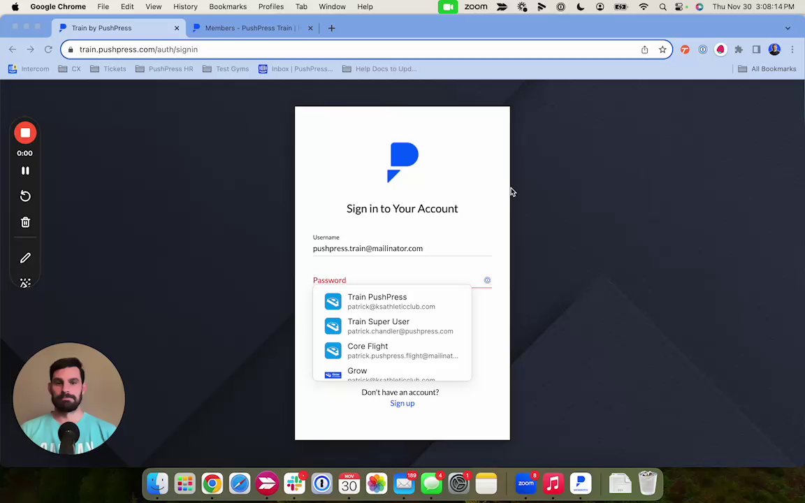805x503 pixels.
Task: Open the red recorder extension icon
Action: click(x=721, y=50)
